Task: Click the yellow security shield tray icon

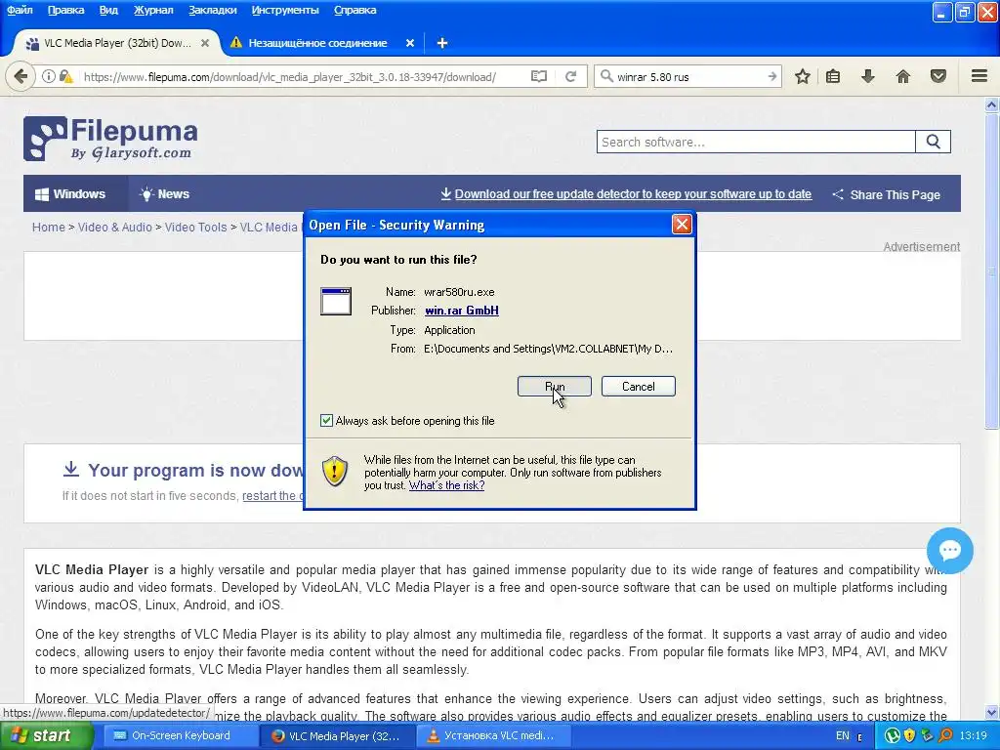Action: [909, 736]
